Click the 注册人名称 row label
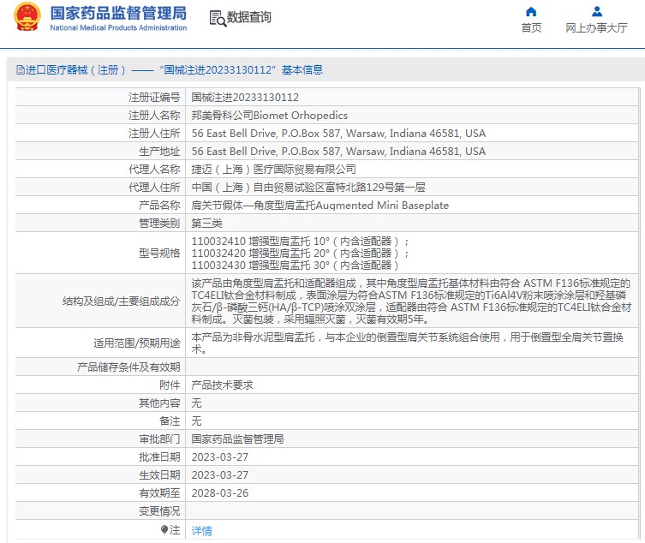 click(x=154, y=116)
